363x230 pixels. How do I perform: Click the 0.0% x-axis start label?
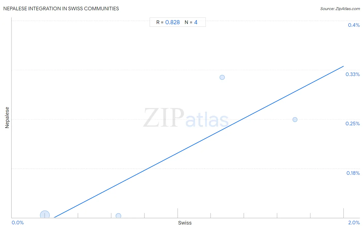(18, 223)
